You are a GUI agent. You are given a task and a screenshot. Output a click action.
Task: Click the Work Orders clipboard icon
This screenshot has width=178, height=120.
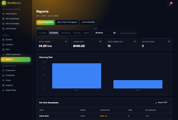click(x=3, y=14)
